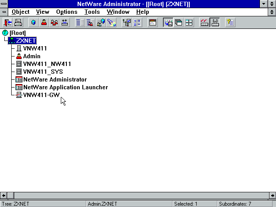Select the ZXNET organization
The image size is (276, 207).
pos(22,41)
